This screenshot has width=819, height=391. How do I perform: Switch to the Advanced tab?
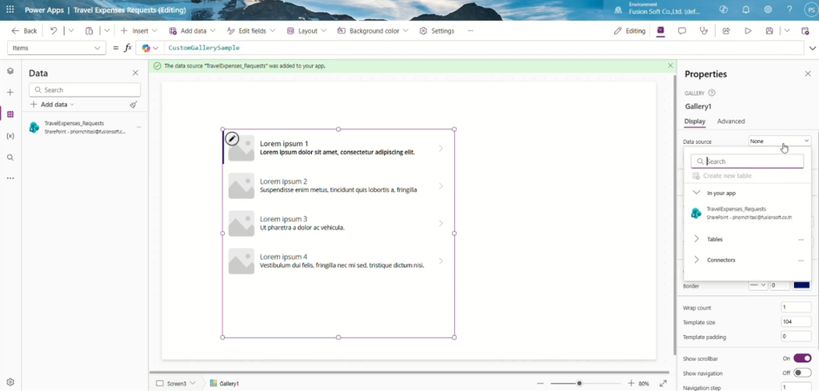(731, 121)
